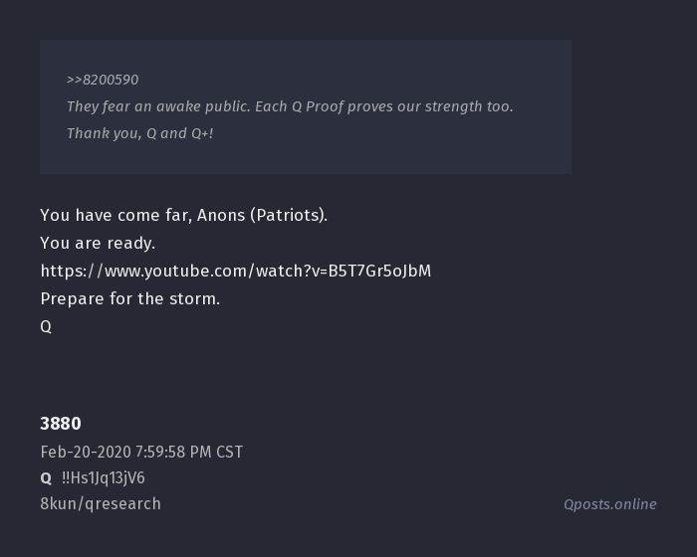Click the "Thank you, Q and Q+!" line
The height and width of the screenshot is (557, 697).
[139, 133]
